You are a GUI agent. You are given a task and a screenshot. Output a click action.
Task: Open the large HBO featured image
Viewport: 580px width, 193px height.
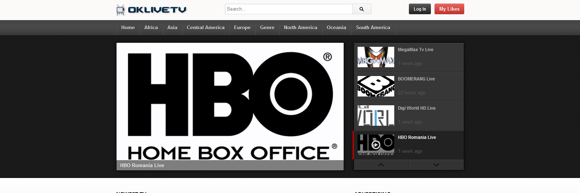tap(230, 102)
